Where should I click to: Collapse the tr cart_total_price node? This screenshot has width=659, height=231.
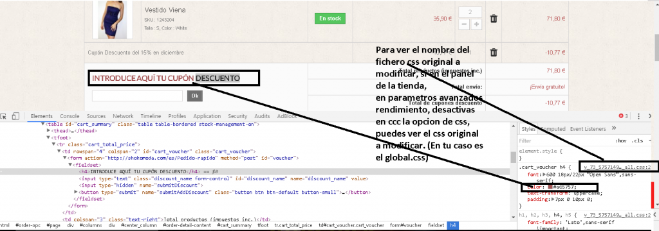(x=54, y=144)
